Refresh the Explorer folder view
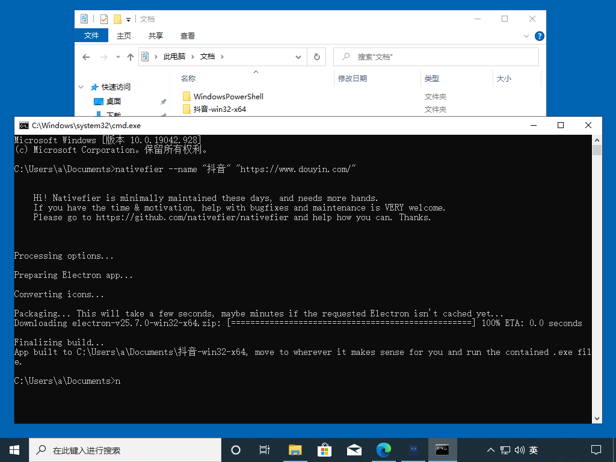 click(316, 57)
